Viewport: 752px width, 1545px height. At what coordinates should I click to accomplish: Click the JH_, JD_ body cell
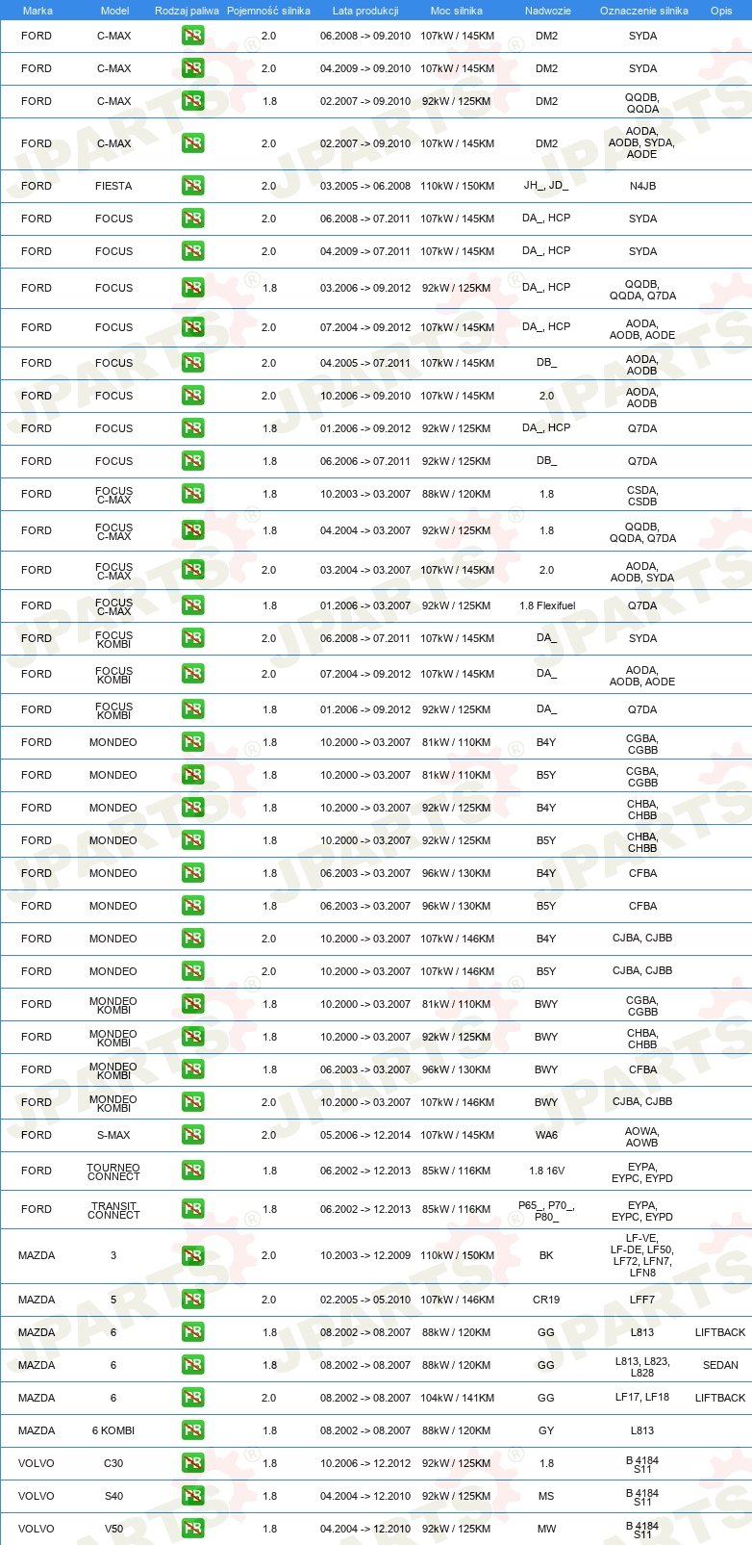[545, 186]
